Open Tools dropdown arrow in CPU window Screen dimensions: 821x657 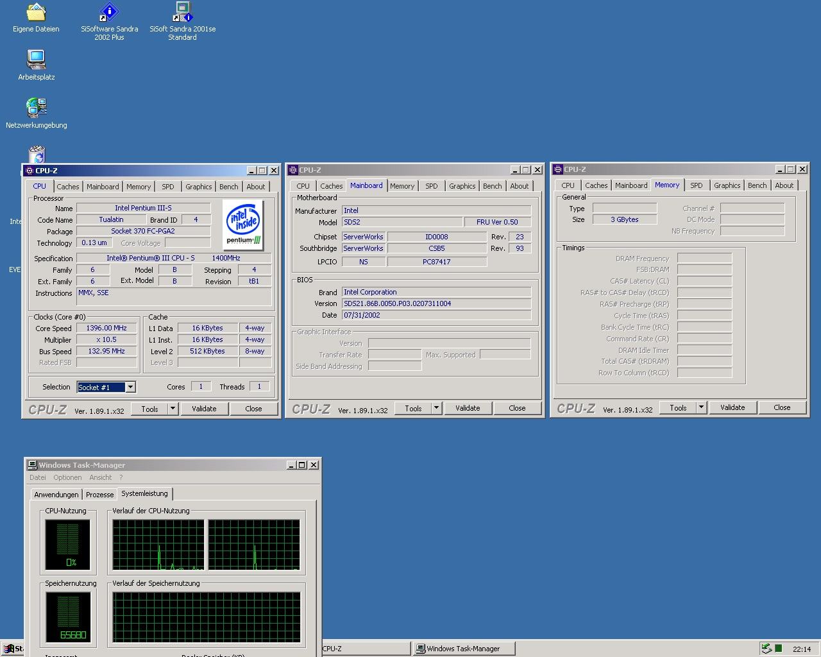click(x=173, y=409)
